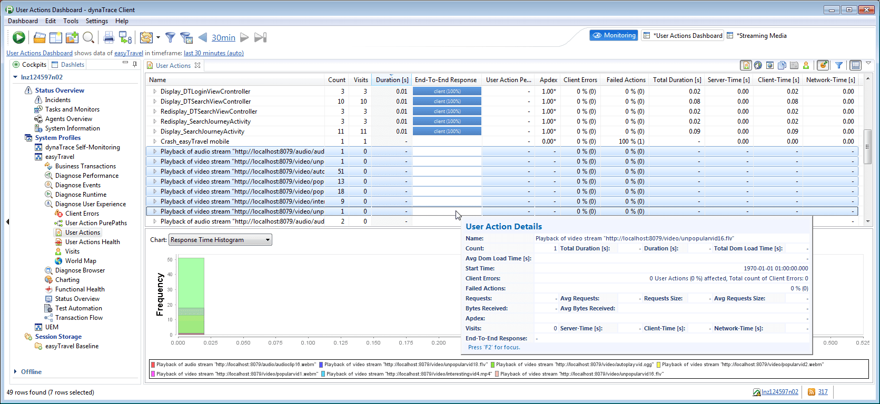Open the Chart Response Time Histogram combo box

[220, 240]
